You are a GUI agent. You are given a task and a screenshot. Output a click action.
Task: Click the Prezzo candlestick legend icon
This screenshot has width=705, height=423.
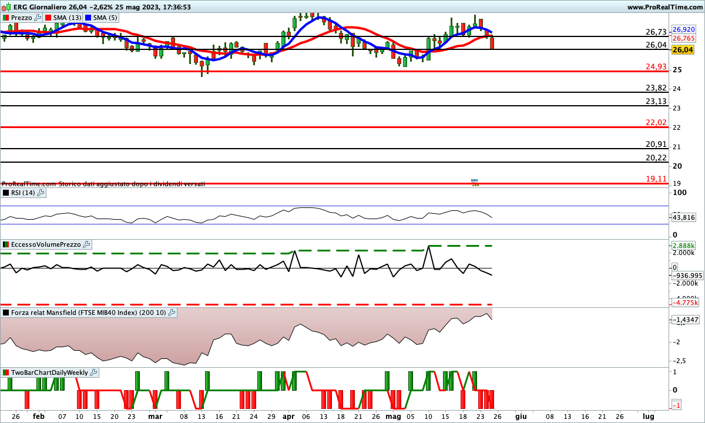6,18
